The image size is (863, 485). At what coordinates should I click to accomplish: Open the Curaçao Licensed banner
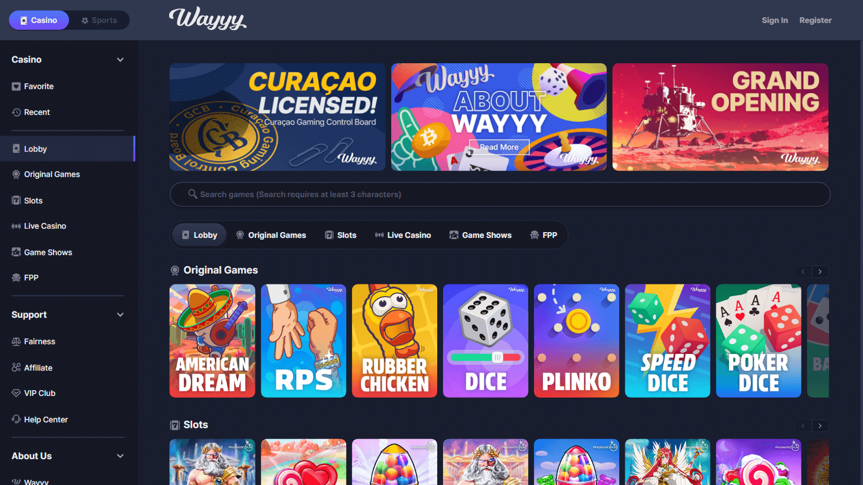tap(277, 117)
